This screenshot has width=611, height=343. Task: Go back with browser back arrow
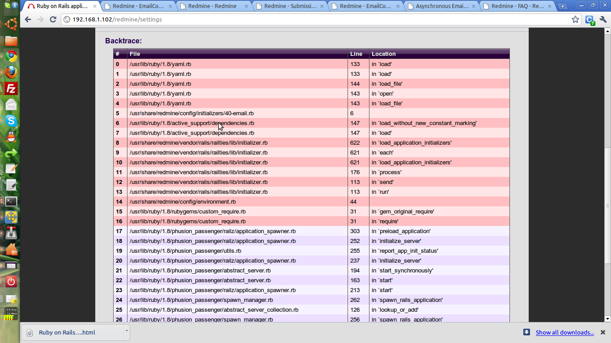(28, 20)
